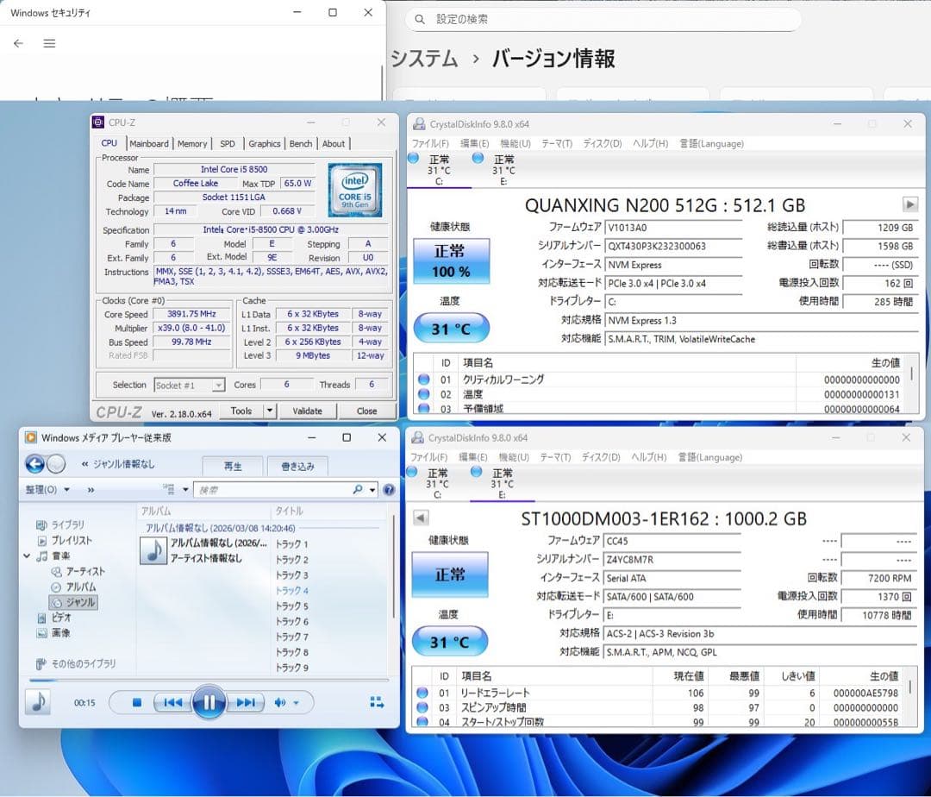Screen dimensions: 931x797
Task: Click previous disk arrow in lower CrystalDiskInfo
Action: [x=421, y=518]
